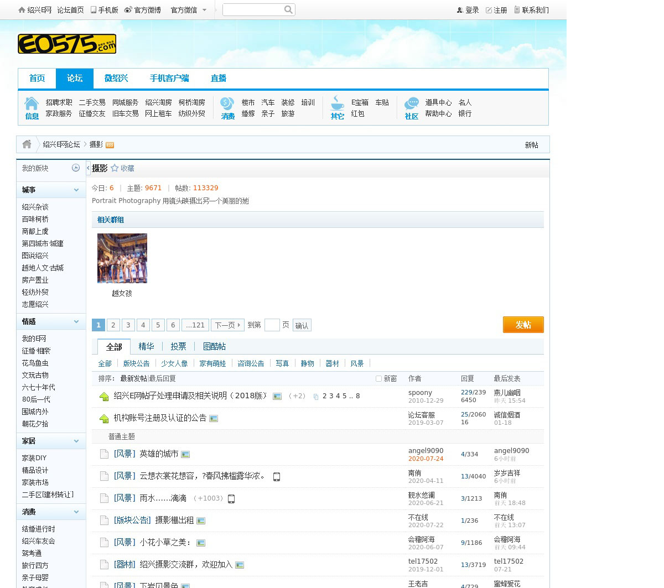
Task: Click the E0575.com site logo
Action: pyautogui.click(x=67, y=44)
